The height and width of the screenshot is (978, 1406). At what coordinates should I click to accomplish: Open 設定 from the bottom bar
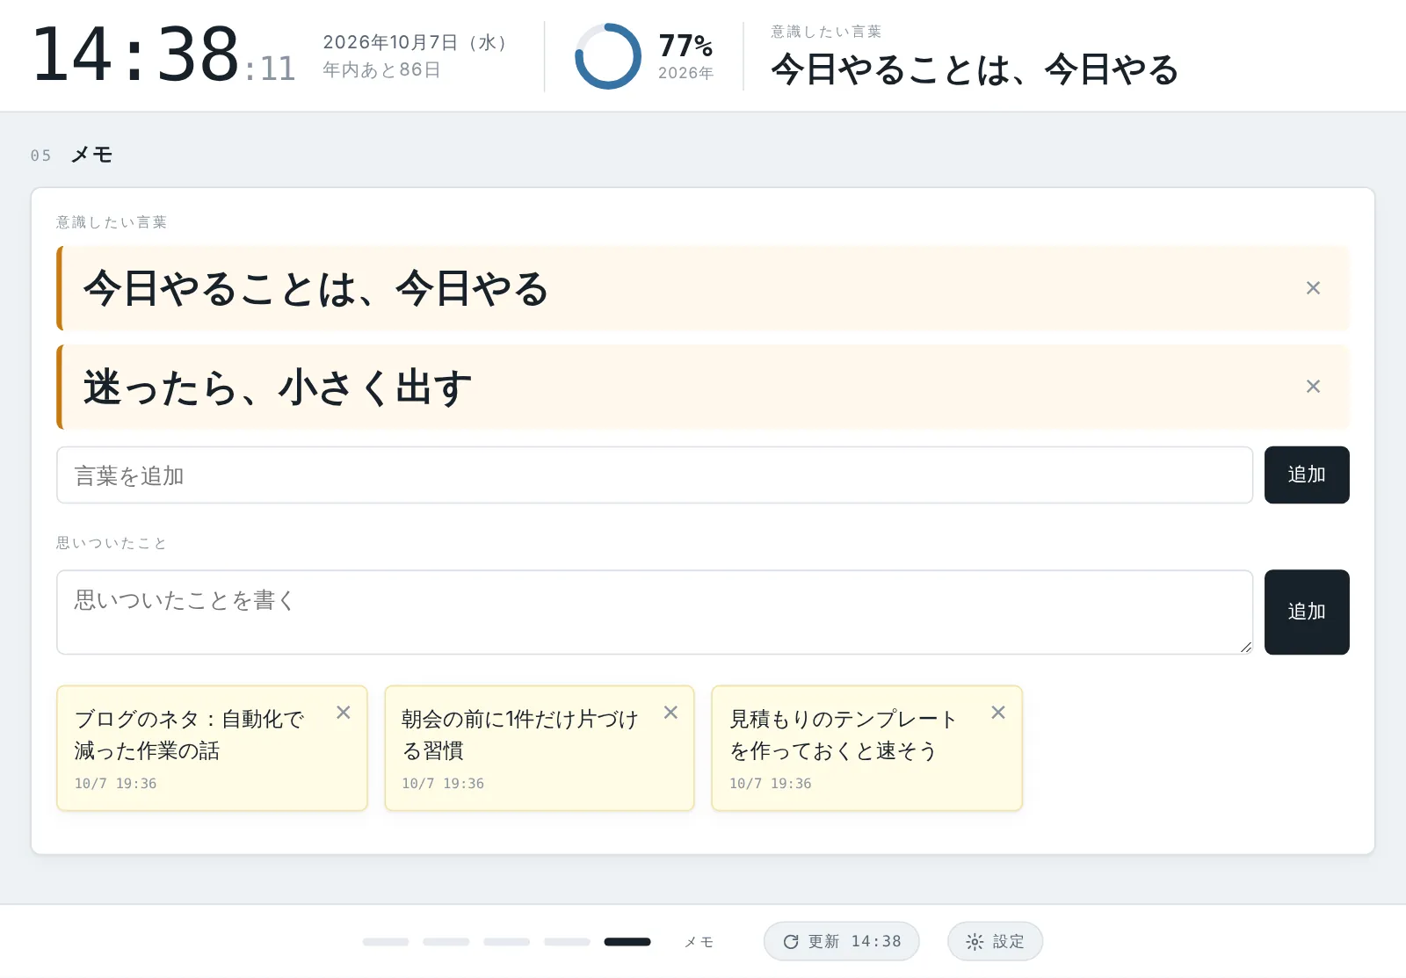(995, 942)
